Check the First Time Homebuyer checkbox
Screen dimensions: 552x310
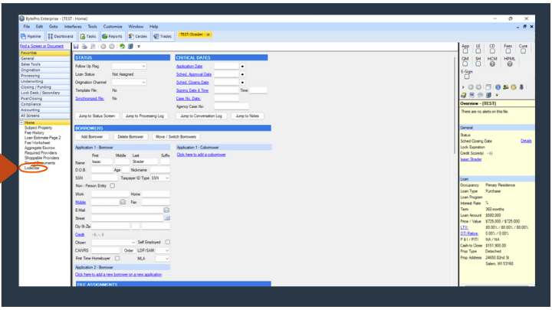point(117,259)
